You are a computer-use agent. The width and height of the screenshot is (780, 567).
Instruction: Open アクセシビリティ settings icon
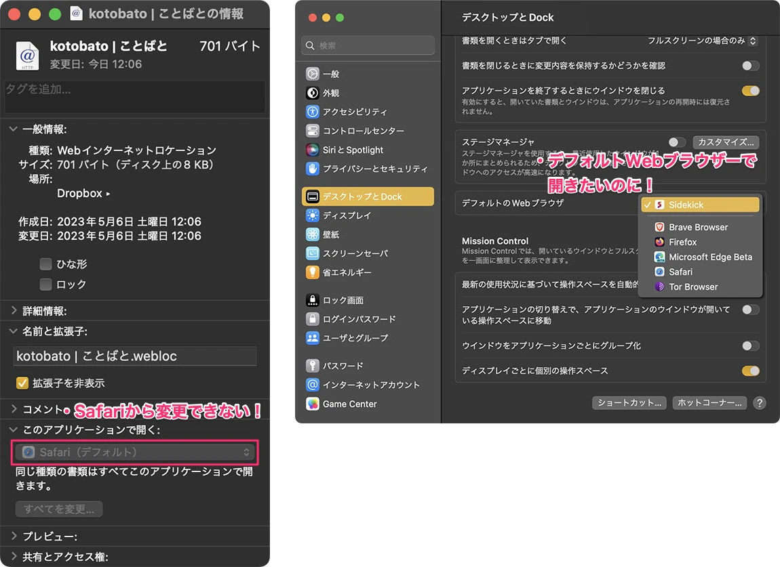tap(312, 112)
